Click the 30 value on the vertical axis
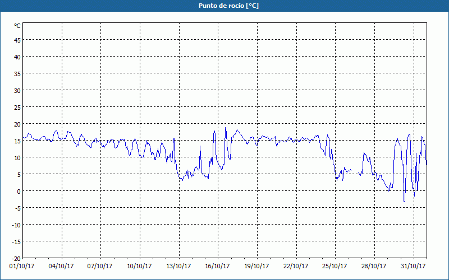 (x=17, y=91)
